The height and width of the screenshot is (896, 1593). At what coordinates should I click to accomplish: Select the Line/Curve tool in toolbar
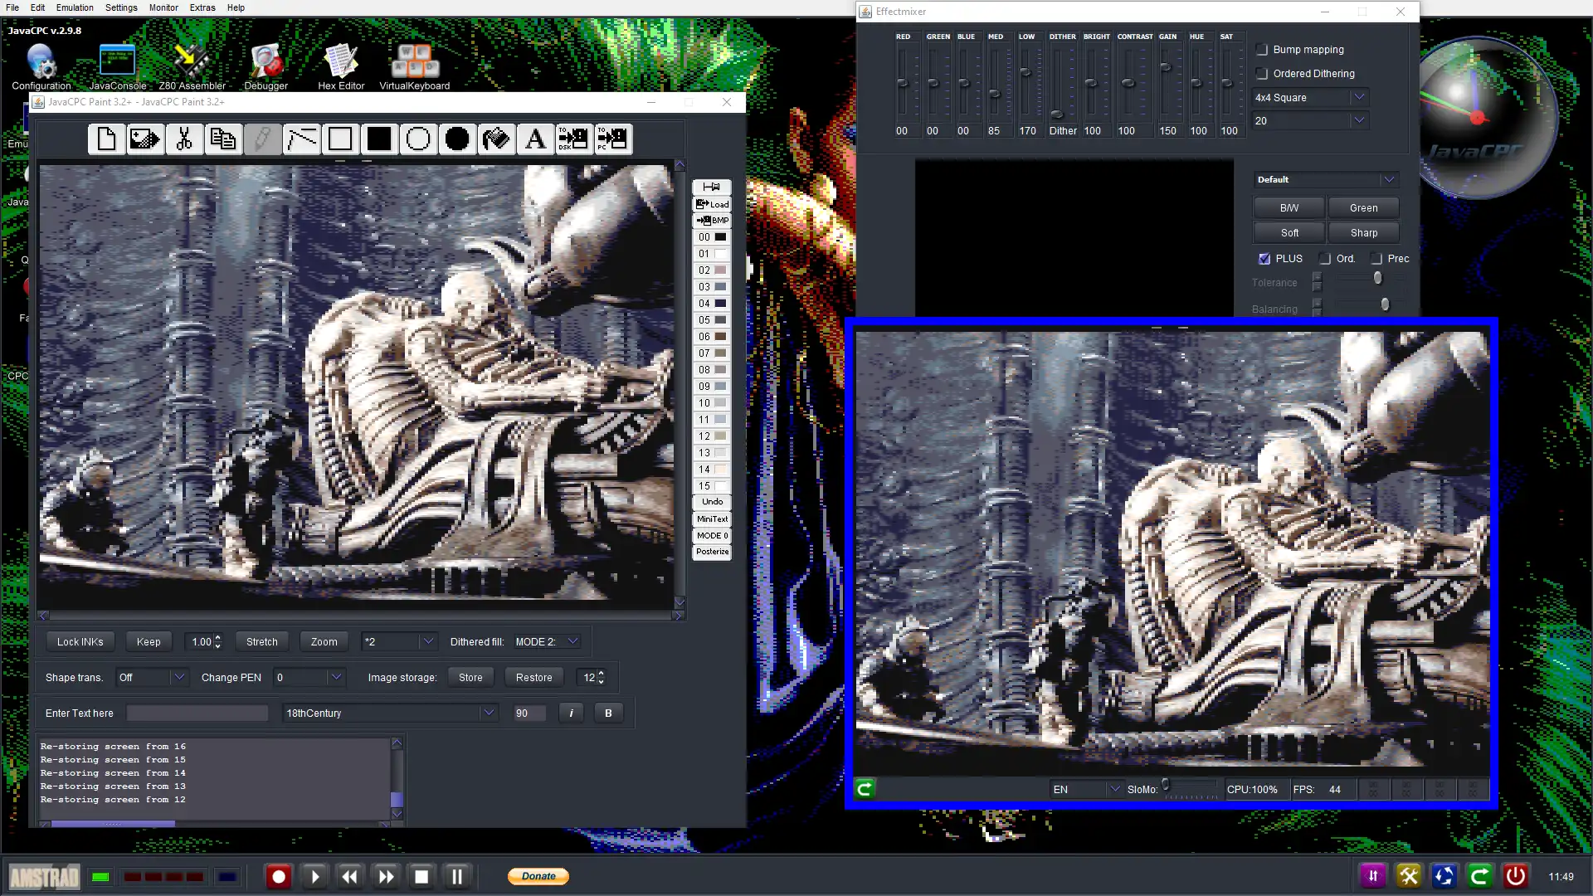point(300,137)
